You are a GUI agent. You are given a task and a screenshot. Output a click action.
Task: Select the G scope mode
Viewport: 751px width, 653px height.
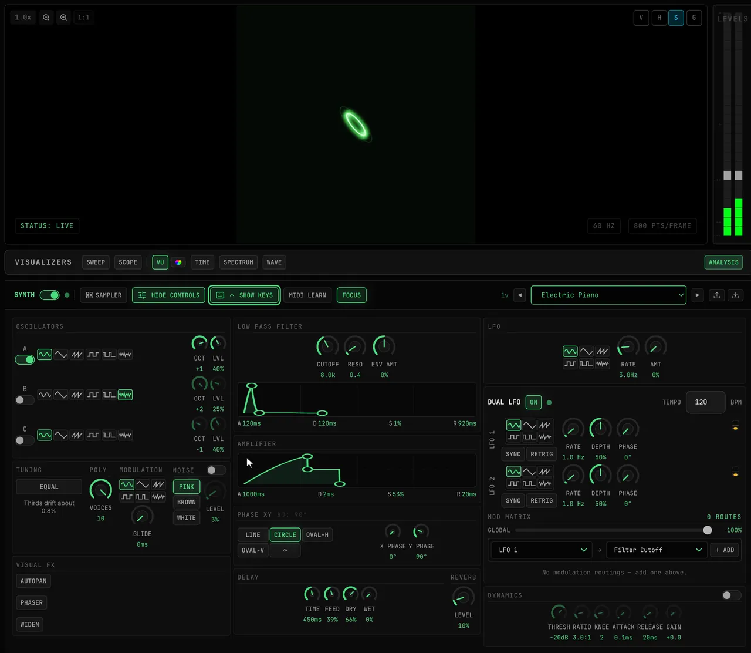pyautogui.click(x=694, y=18)
